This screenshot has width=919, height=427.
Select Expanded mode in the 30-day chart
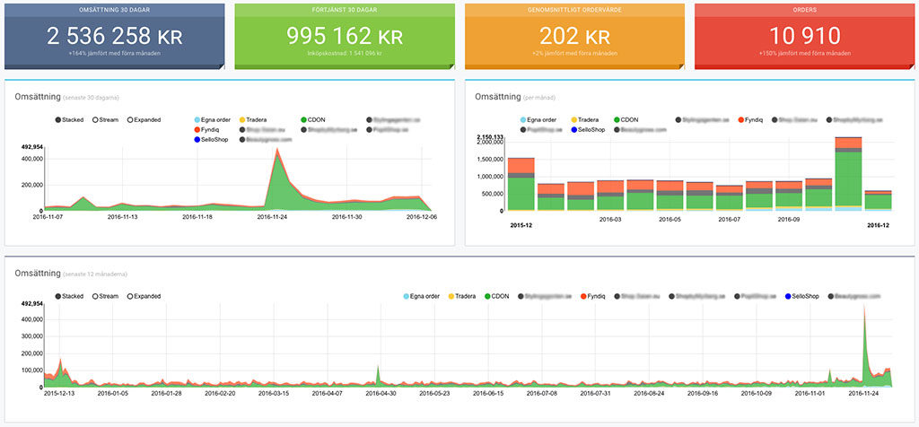coord(144,119)
